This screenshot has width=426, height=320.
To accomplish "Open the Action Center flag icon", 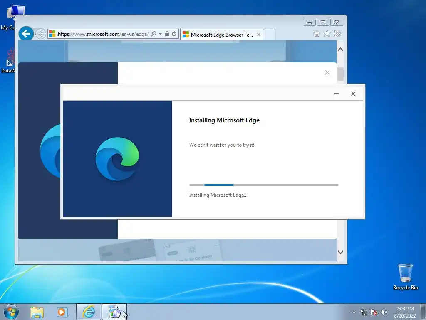I will 374,312.
